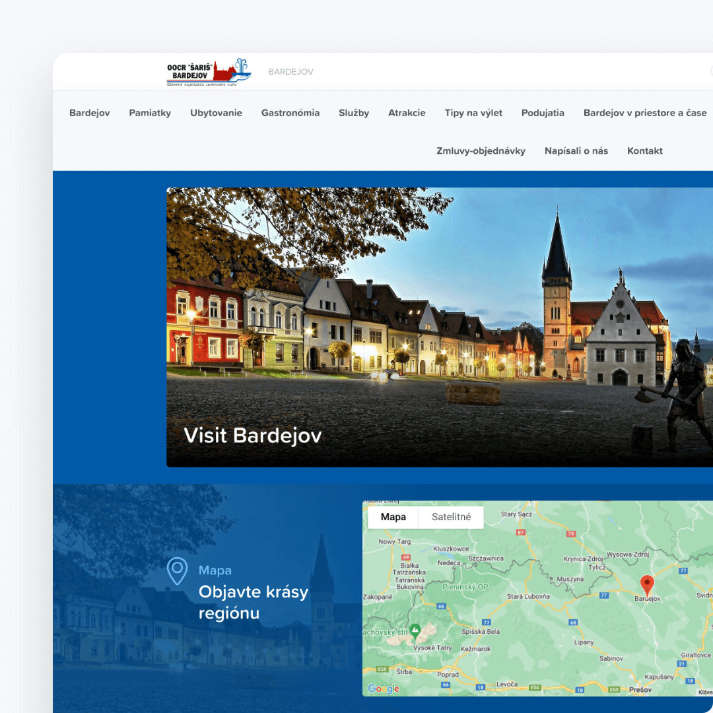Image resolution: width=713 pixels, height=713 pixels.
Task: Open the Ubytovanie menu item
Action: click(216, 113)
